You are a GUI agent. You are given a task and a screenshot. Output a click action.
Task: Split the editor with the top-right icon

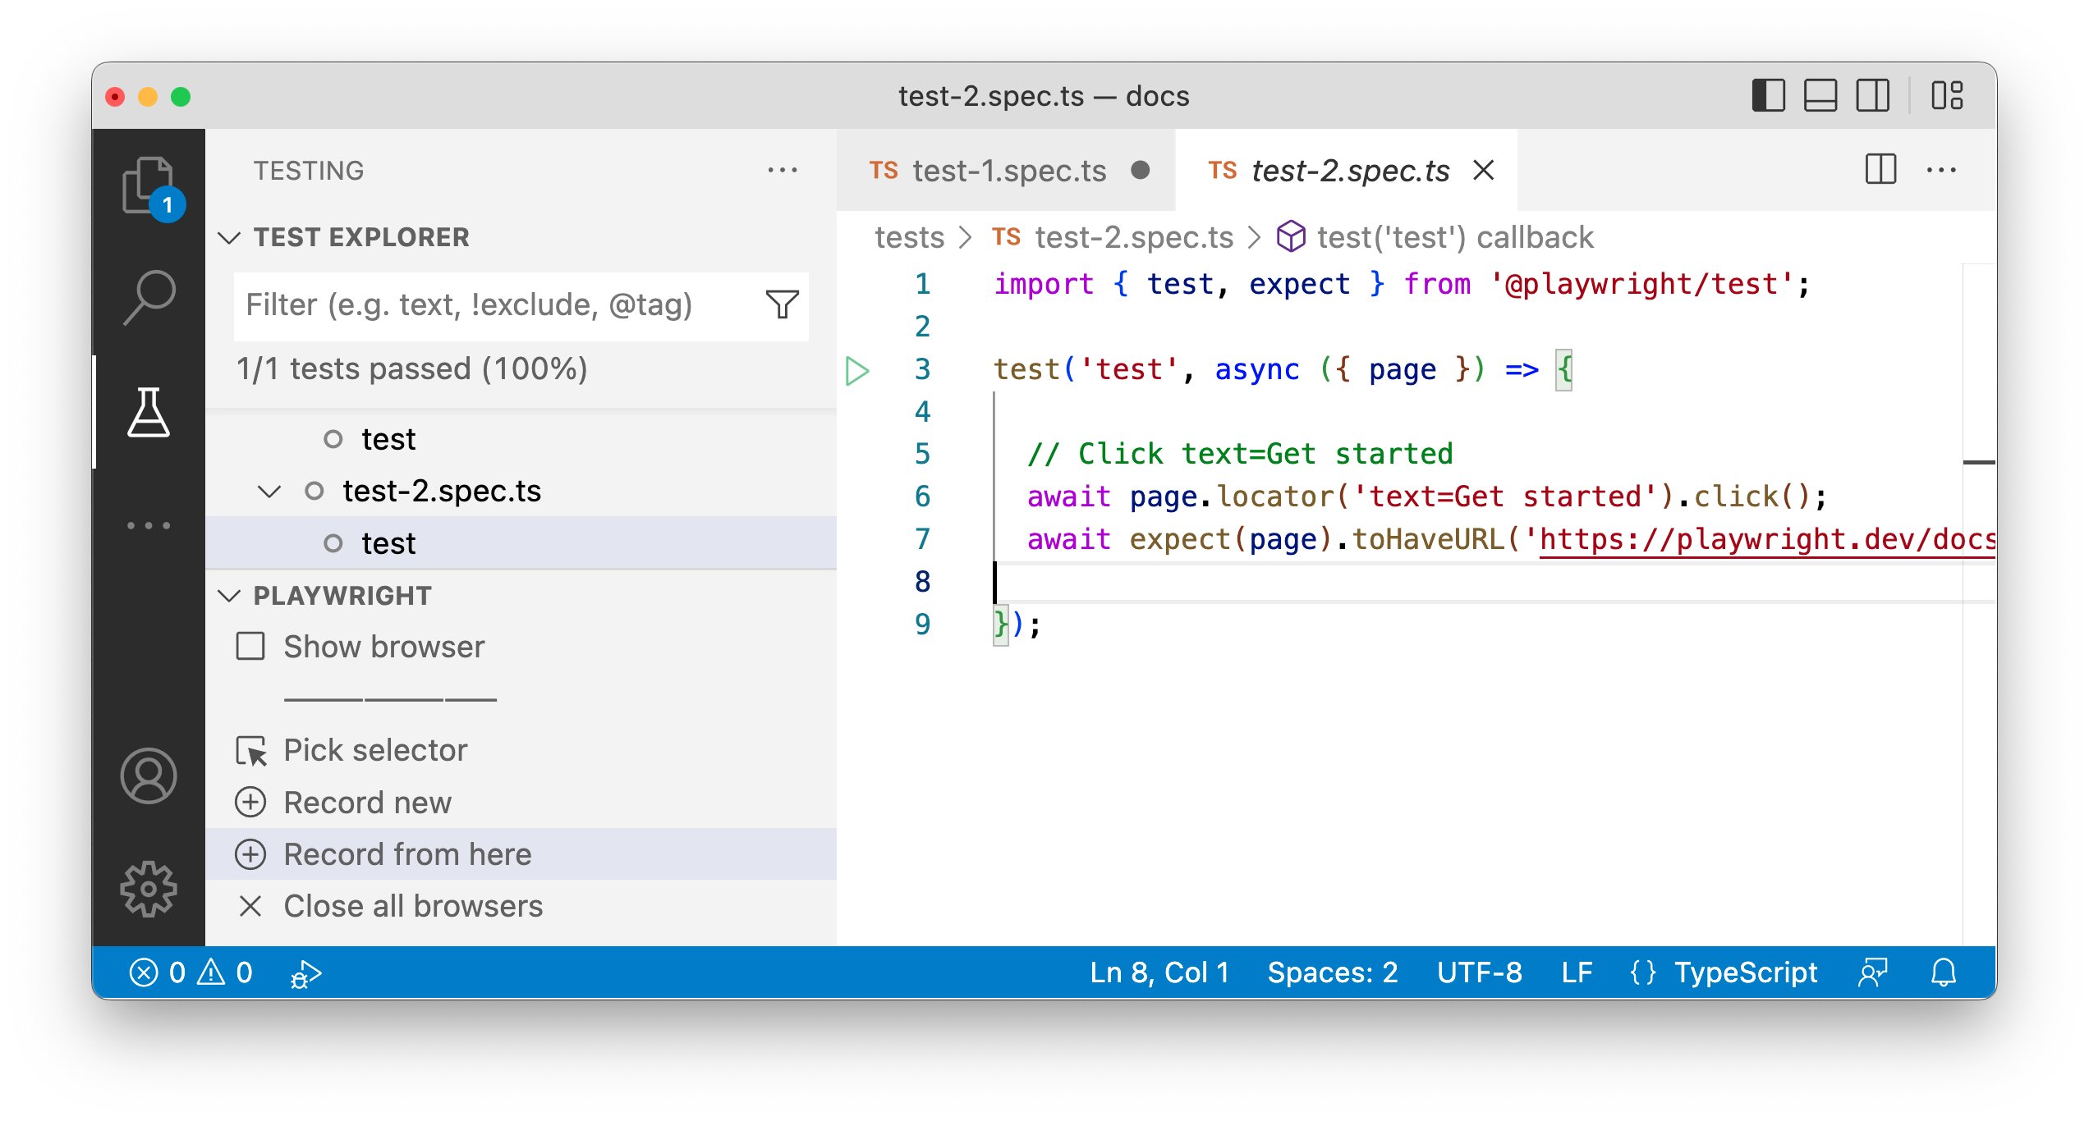click(1880, 170)
